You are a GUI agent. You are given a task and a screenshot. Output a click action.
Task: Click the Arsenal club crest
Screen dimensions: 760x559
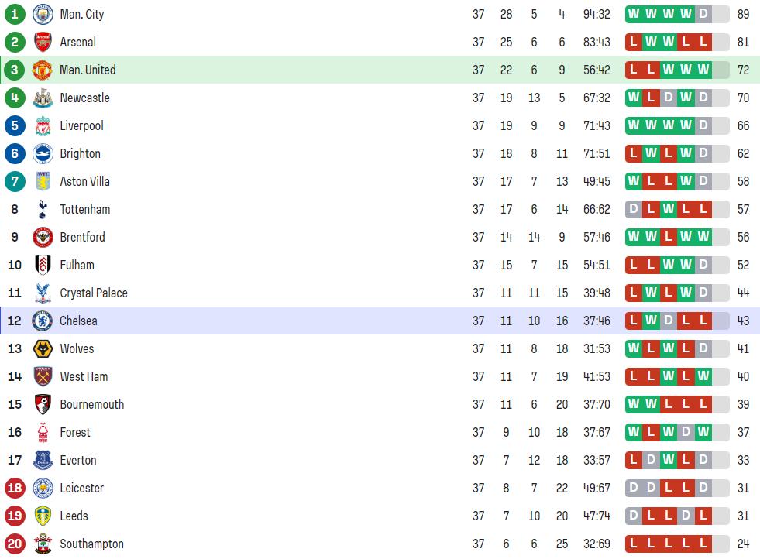(43, 42)
